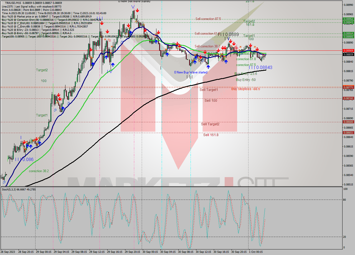Screen dimensions: 355x255
Task: Select the 'Buy Entry -23.6' label
Action: click(x=246, y=74)
